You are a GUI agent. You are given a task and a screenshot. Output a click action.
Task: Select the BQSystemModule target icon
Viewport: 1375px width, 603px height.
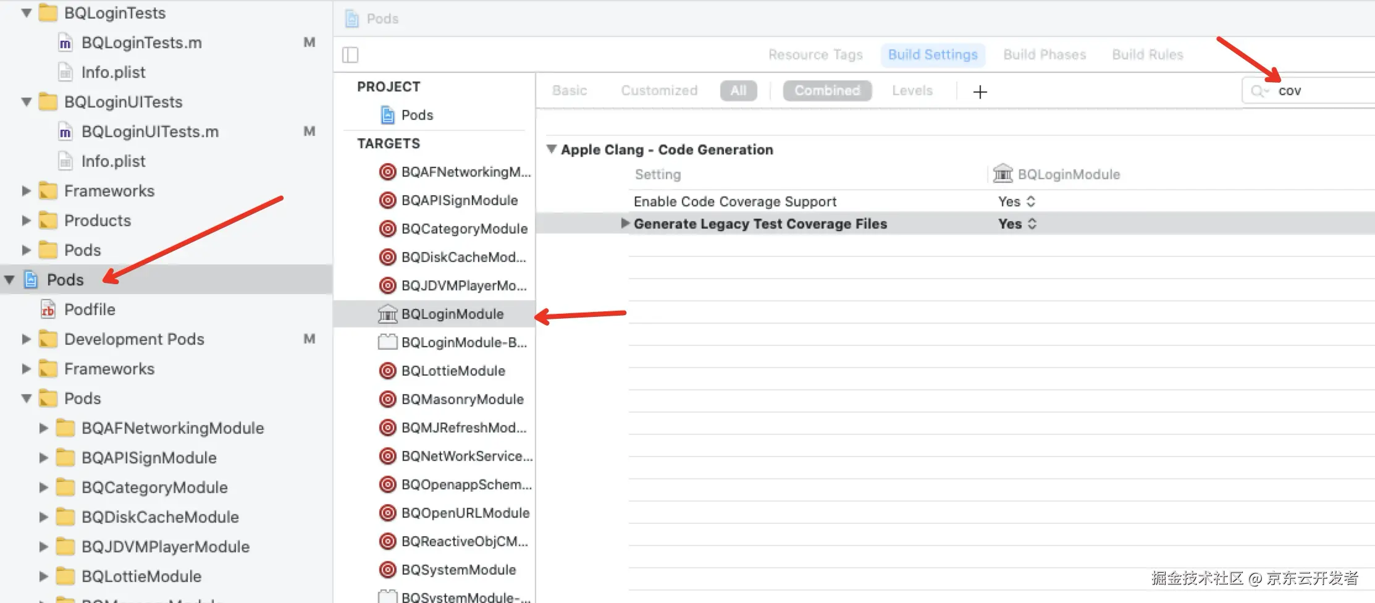pyautogui.click(x=387, y=570)
